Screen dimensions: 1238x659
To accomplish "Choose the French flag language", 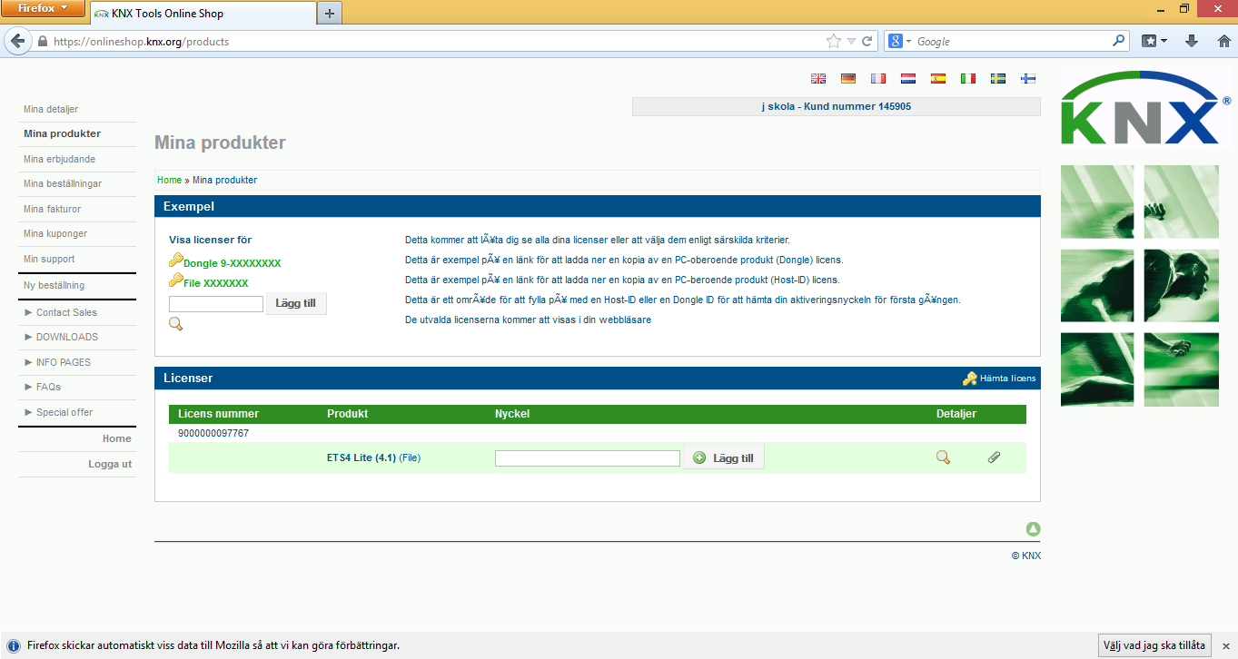I will pos(878,79).
